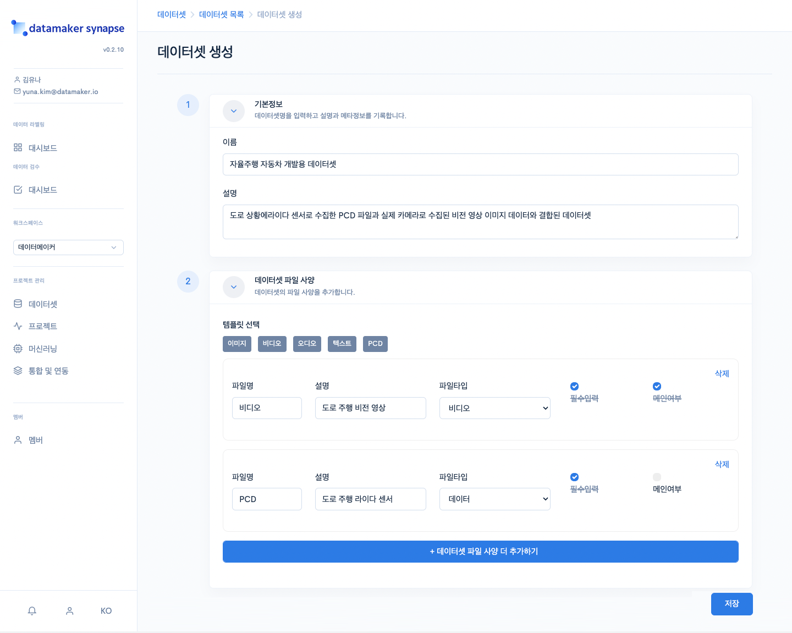
Task: Open the 머신러닝 chip icon in sidebar
Action: pos(18,349)
